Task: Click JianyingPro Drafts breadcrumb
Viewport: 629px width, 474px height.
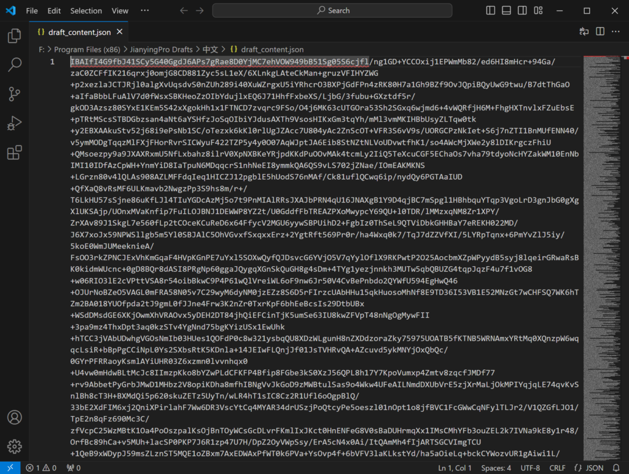Action: pos(161,49)
